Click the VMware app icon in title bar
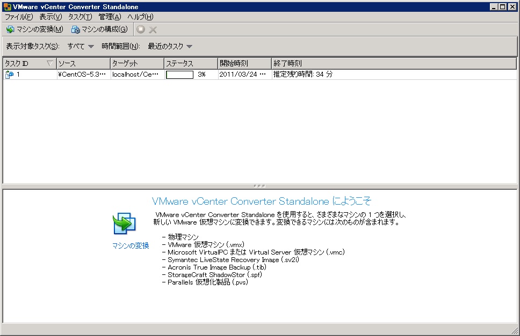Viewport: 520px width, 336px height. tap(8, 6)
